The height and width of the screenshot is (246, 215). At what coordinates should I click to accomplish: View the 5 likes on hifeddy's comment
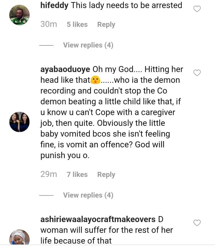(x=77, y=25)
